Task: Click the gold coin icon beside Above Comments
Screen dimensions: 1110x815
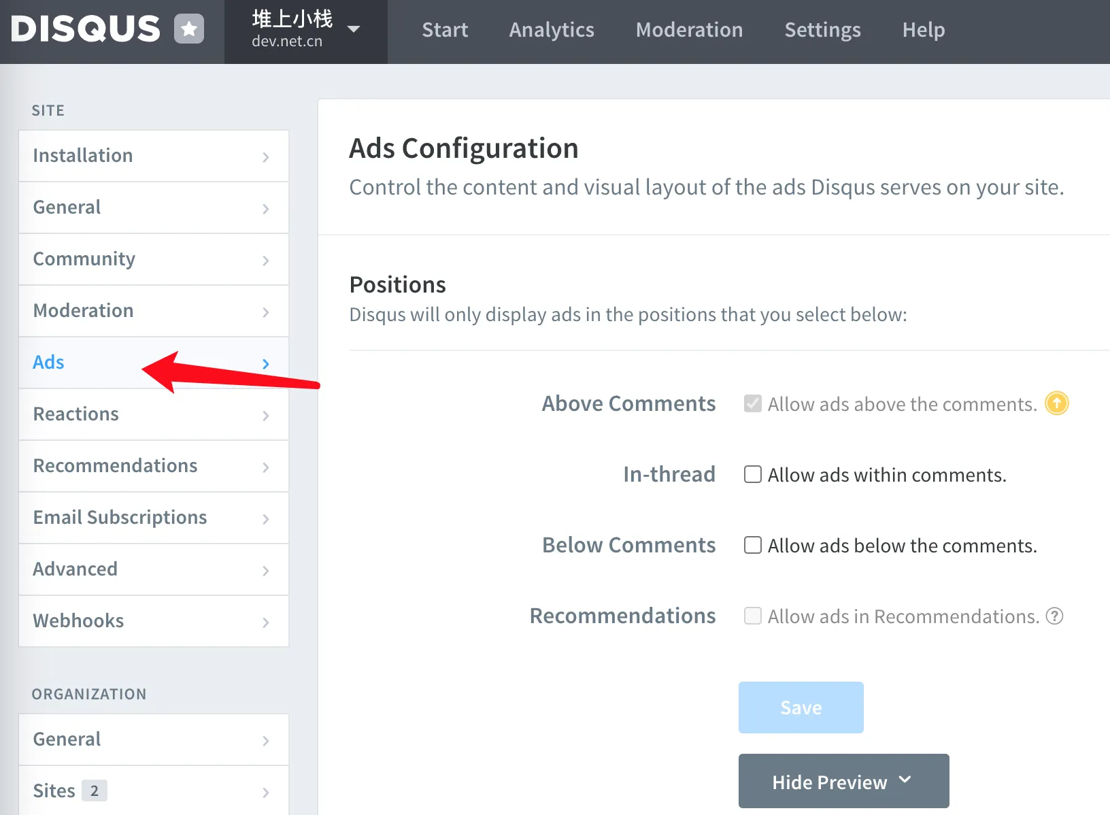Action: point(1056,403)
